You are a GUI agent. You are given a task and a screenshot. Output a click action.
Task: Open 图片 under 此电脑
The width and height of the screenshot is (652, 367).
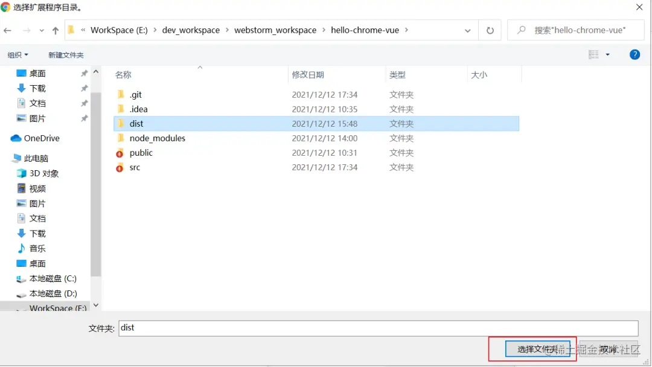click(37, 203)
